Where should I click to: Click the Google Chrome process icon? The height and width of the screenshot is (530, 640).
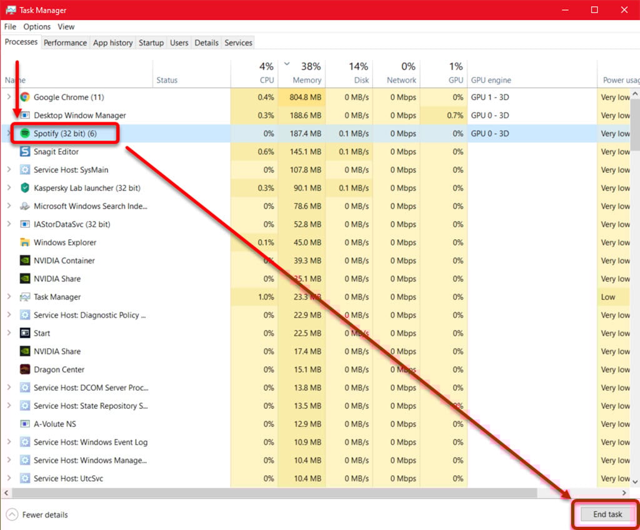25,97
